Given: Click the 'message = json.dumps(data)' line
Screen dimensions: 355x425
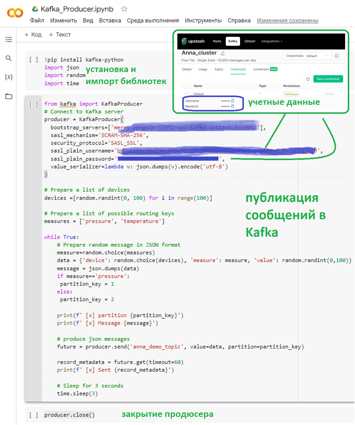Looking at the screenshot, I should [98, 269].
